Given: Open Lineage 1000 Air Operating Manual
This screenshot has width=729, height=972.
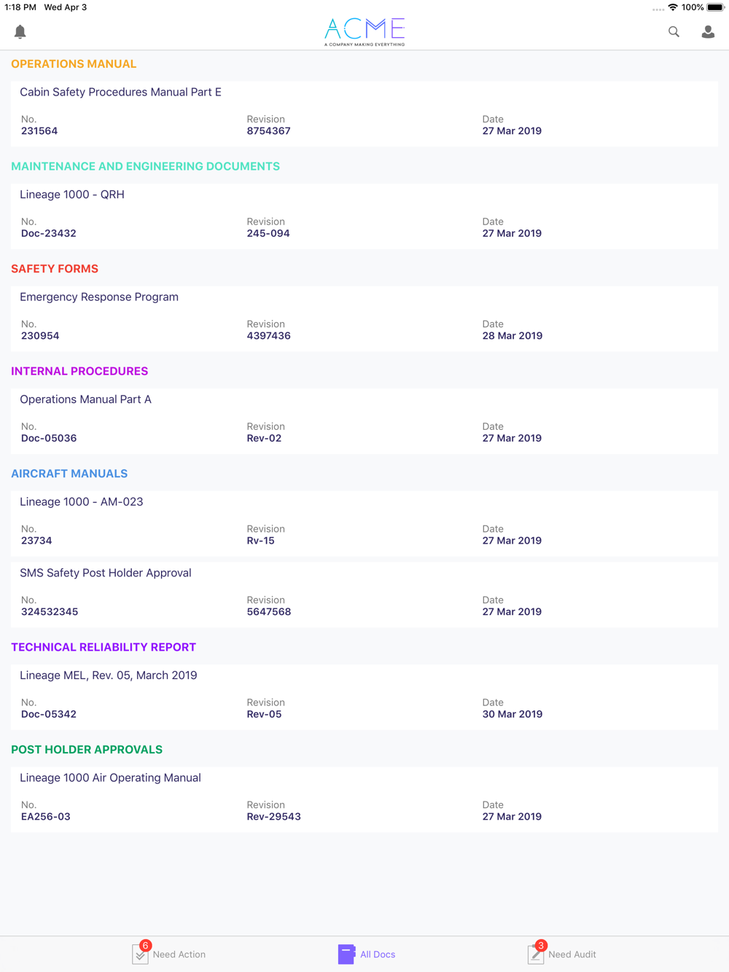Looking at the screenshot, I should click(x=111, y=778).
